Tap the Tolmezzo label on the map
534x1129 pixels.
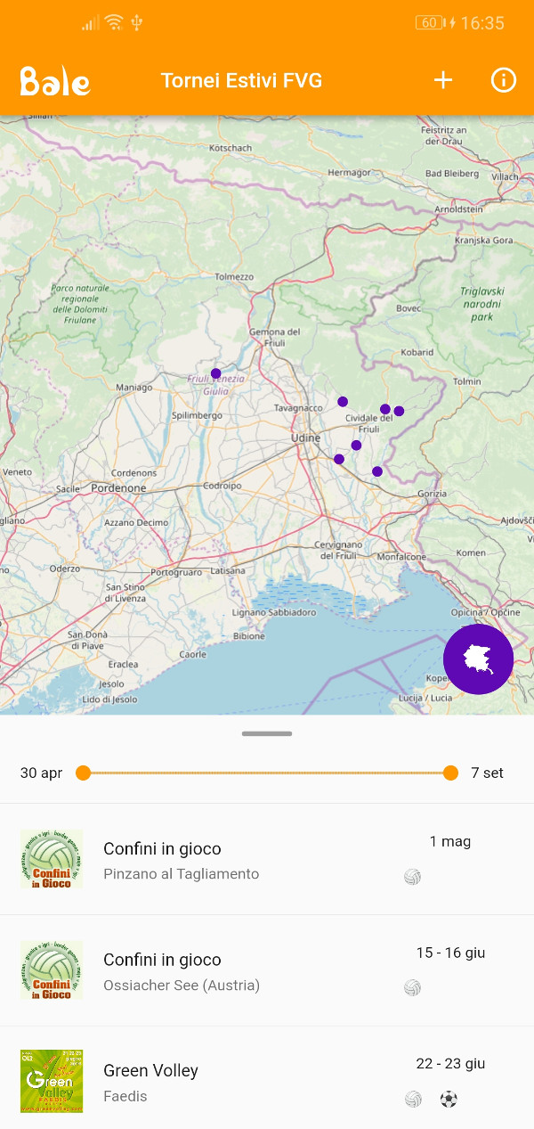click(x=234, y=277)
